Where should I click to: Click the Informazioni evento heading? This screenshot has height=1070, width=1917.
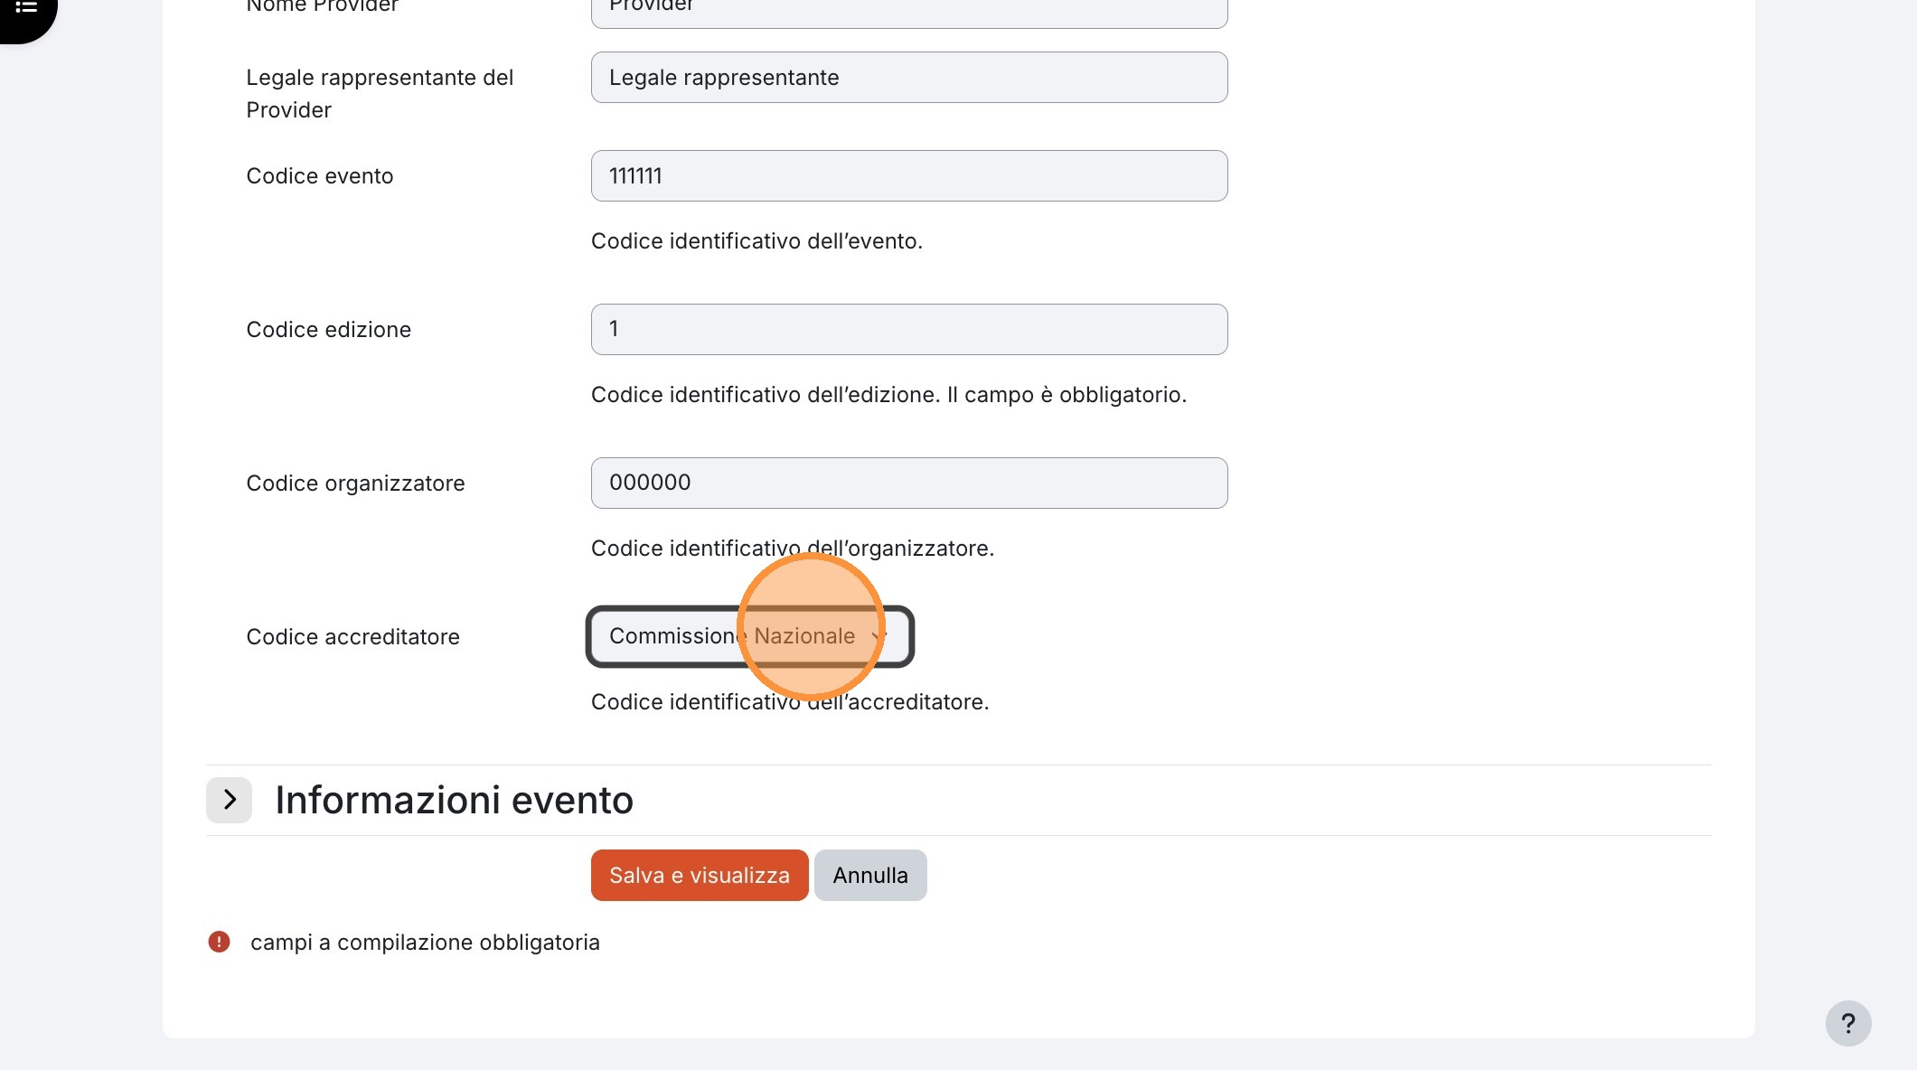coord(454,800)
